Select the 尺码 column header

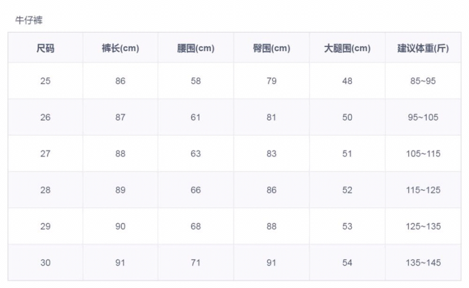click(46, 48)
